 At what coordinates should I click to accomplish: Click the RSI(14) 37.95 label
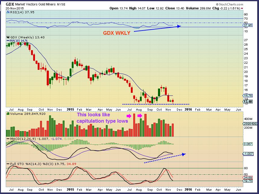pos(22,12)
